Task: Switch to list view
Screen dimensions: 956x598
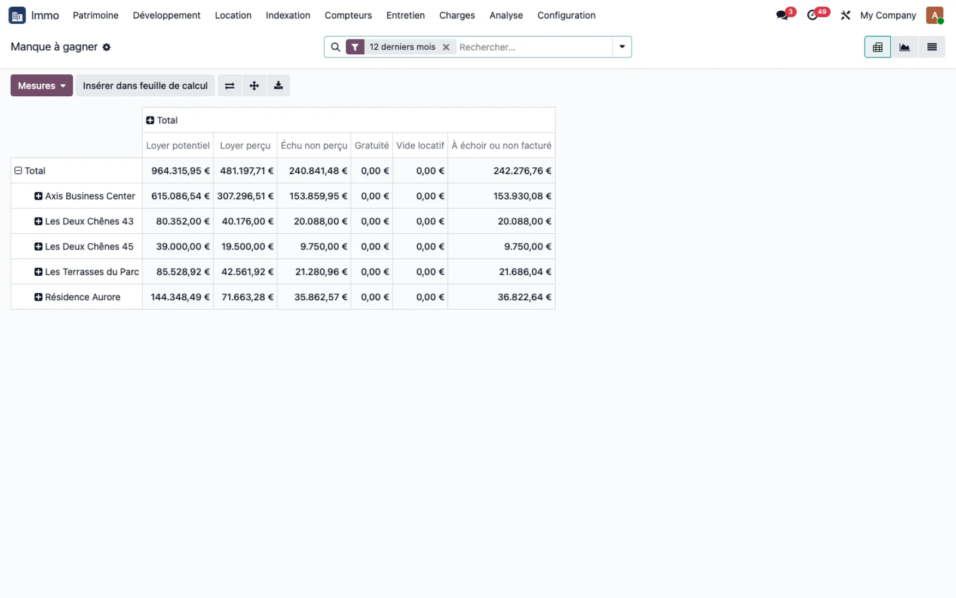Action: (x=932, y=47)
